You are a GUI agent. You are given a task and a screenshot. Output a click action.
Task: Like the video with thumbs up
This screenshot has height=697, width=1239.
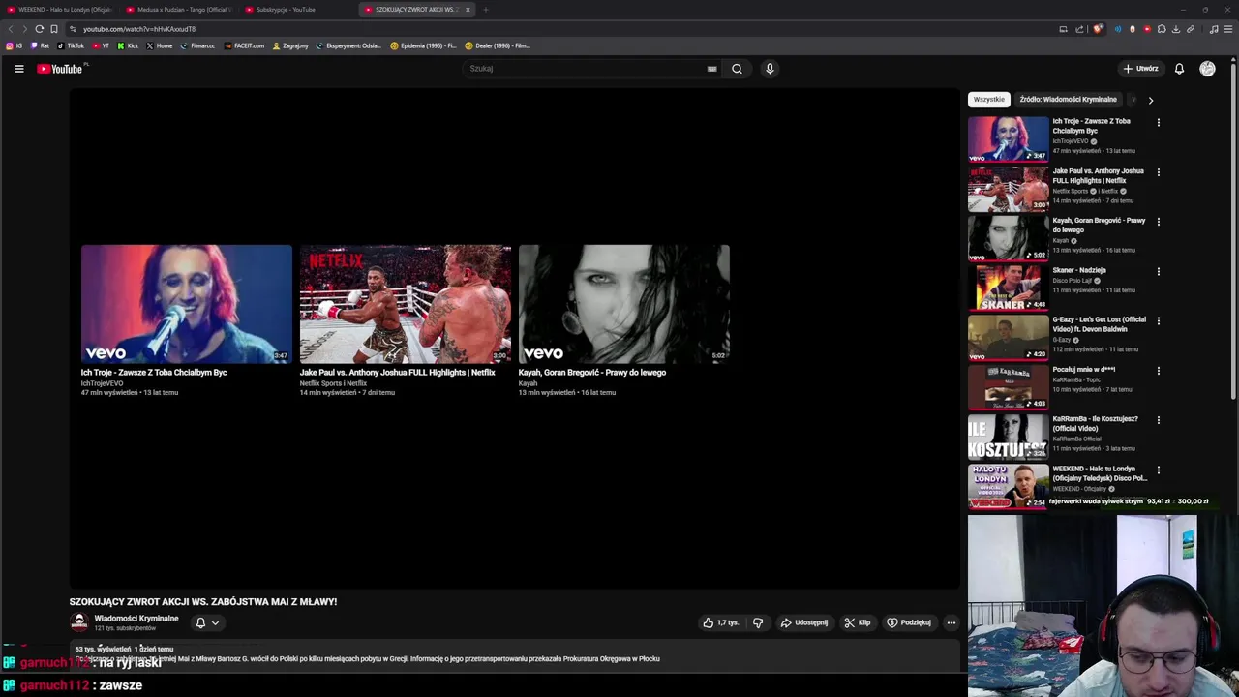pos(720,622)
